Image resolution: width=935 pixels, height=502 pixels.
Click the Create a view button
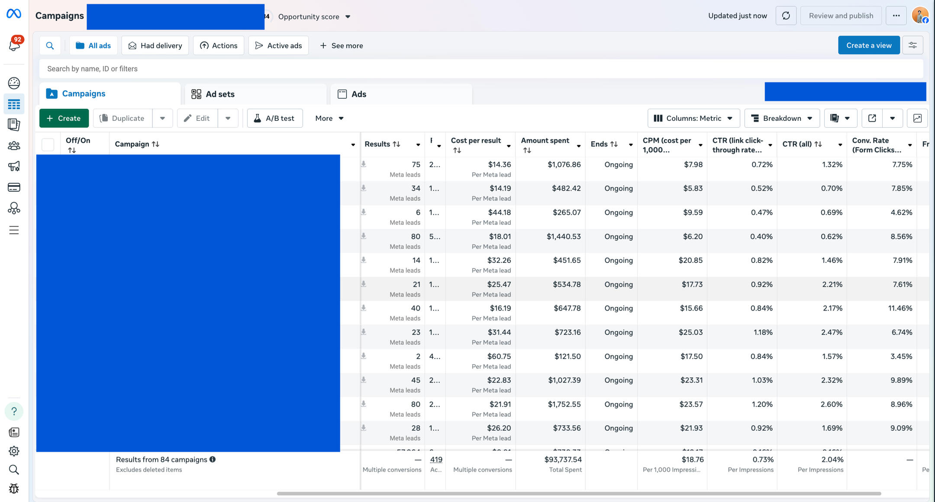(869, 45)
